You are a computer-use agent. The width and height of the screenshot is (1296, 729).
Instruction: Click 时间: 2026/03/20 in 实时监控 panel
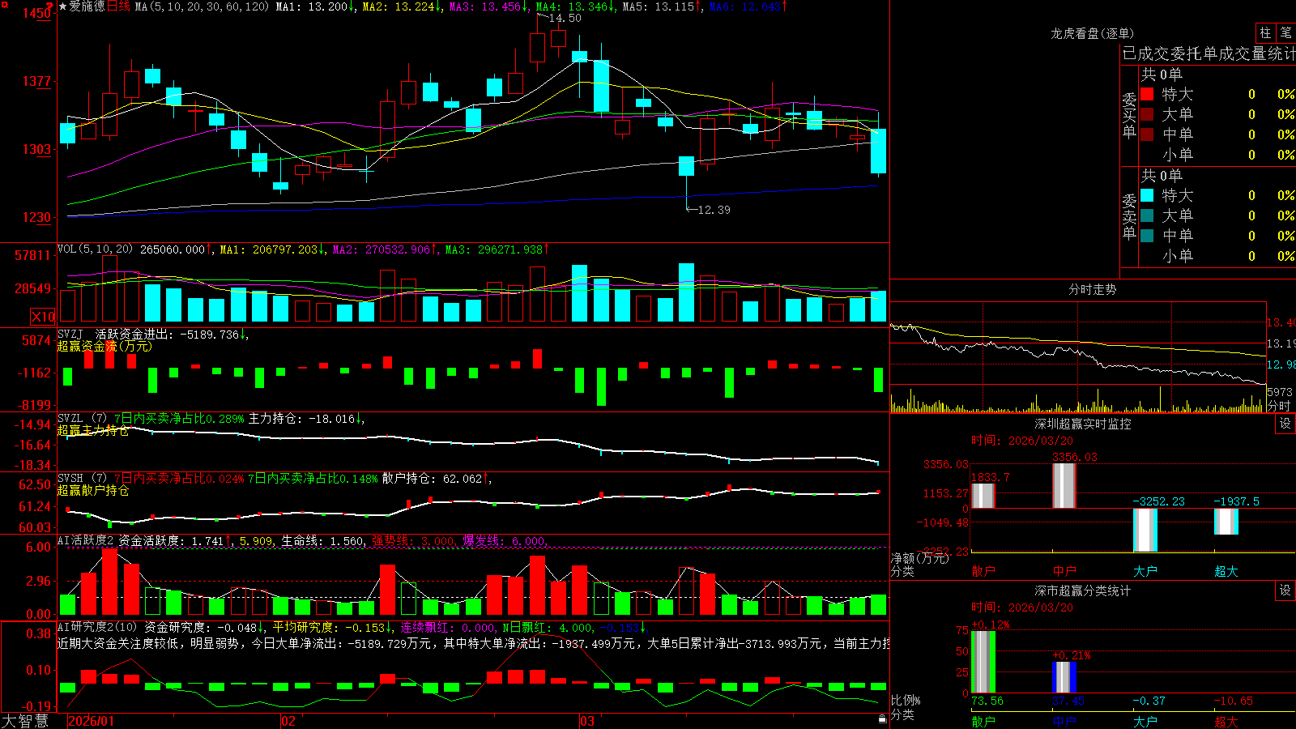(1022, 441)
